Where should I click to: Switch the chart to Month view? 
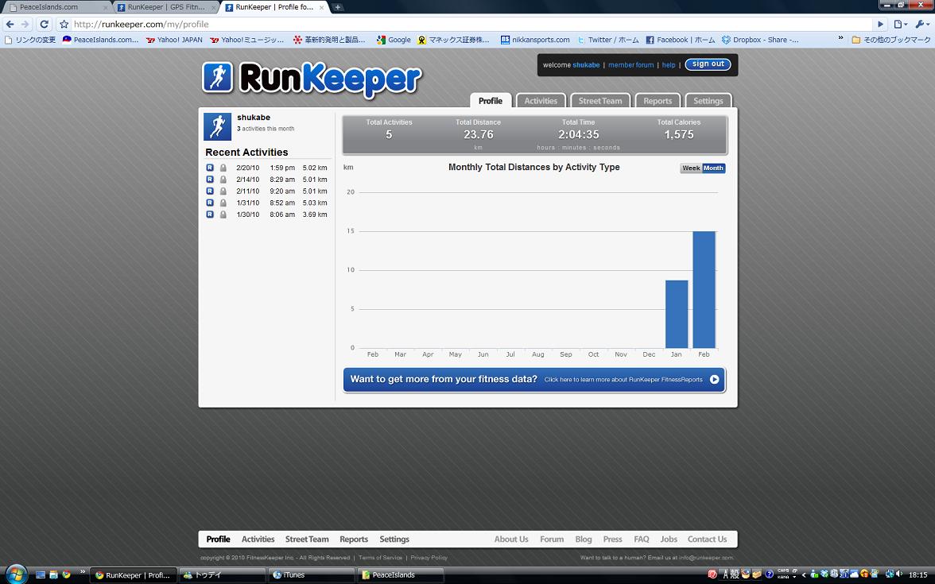pyautogui.click(x=713, y=168)
